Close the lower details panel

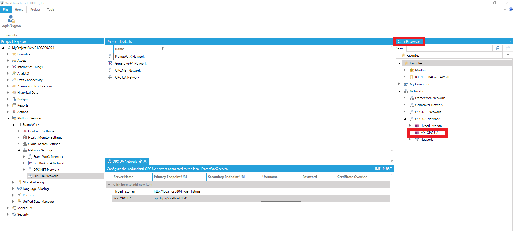tap(392, 161)
